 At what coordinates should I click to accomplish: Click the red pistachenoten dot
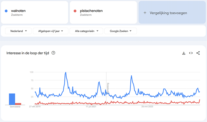75,11
